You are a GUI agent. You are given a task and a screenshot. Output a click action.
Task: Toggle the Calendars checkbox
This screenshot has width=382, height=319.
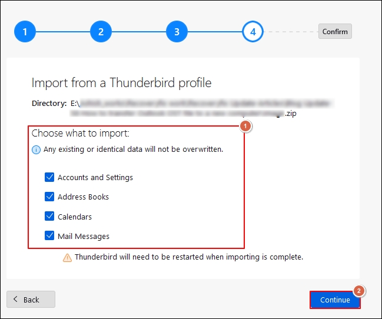[49, 216]
